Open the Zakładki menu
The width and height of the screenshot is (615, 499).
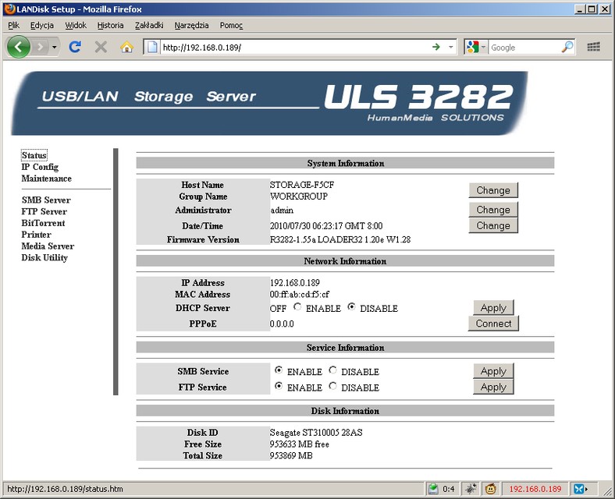(149, 25)
